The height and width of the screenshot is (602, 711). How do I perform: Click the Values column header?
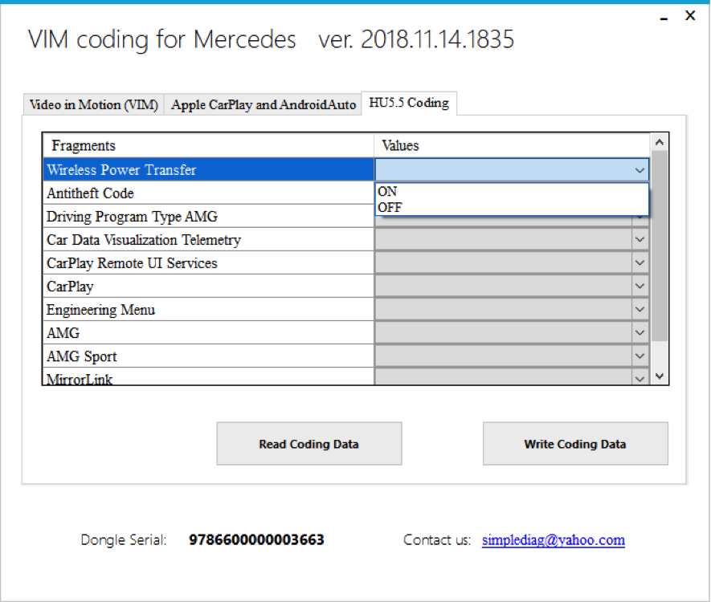513,145
